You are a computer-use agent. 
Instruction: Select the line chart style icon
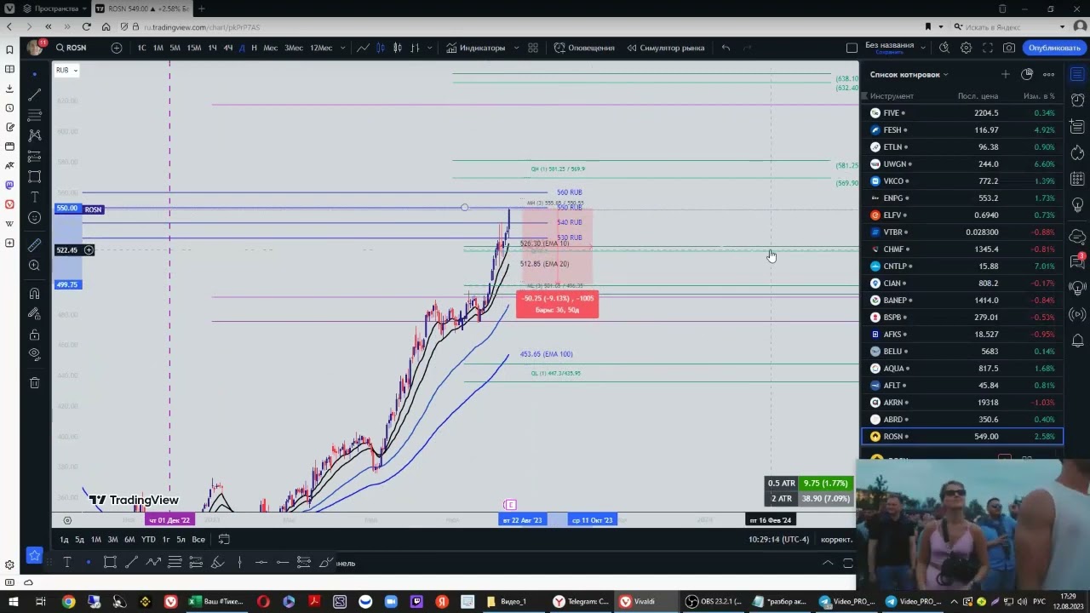(364, 48)
